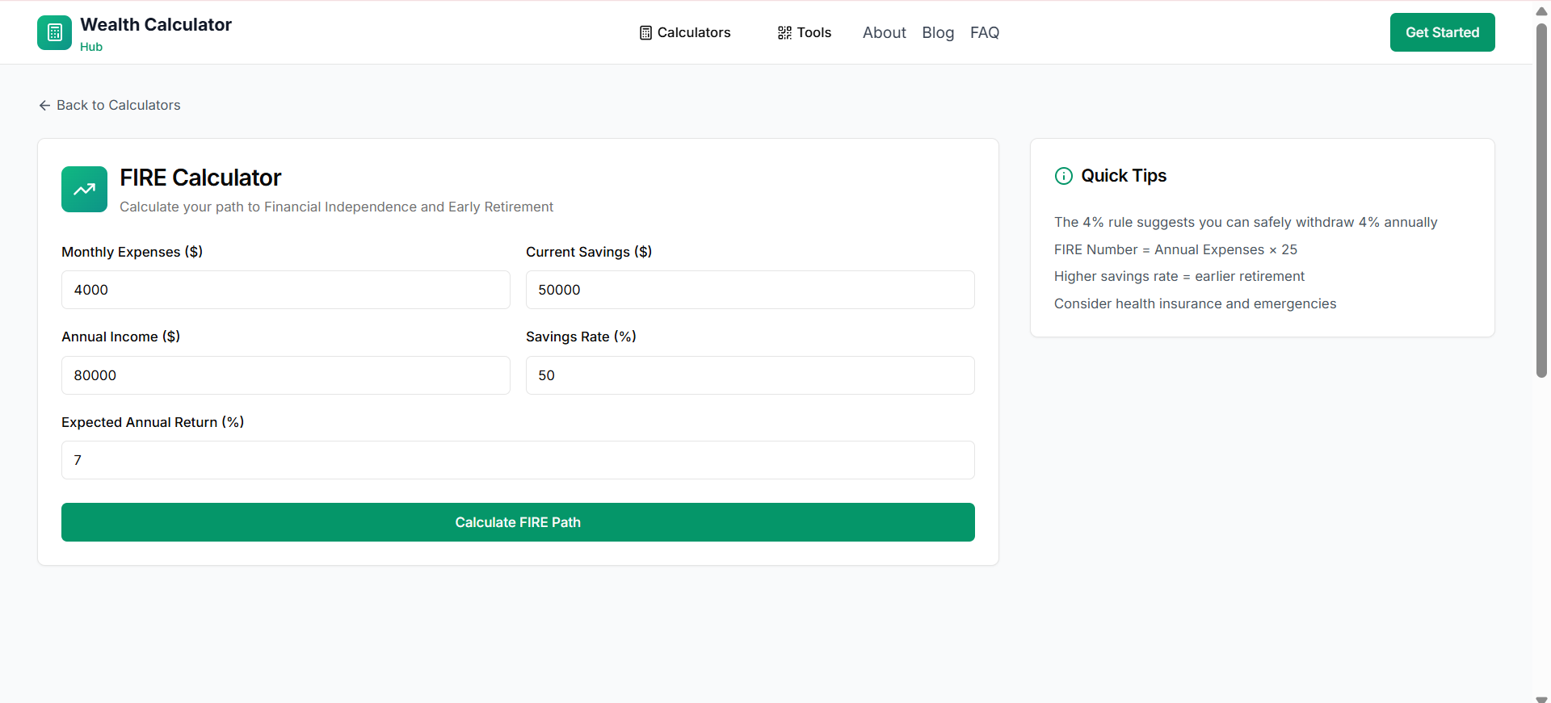Click the green FIRE Calculator trend icon
Screen dimensions: 1551x703
click(x=84, y=189)
